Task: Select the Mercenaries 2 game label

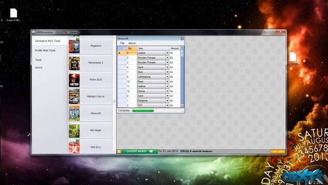Action: [x=96, y=63]
